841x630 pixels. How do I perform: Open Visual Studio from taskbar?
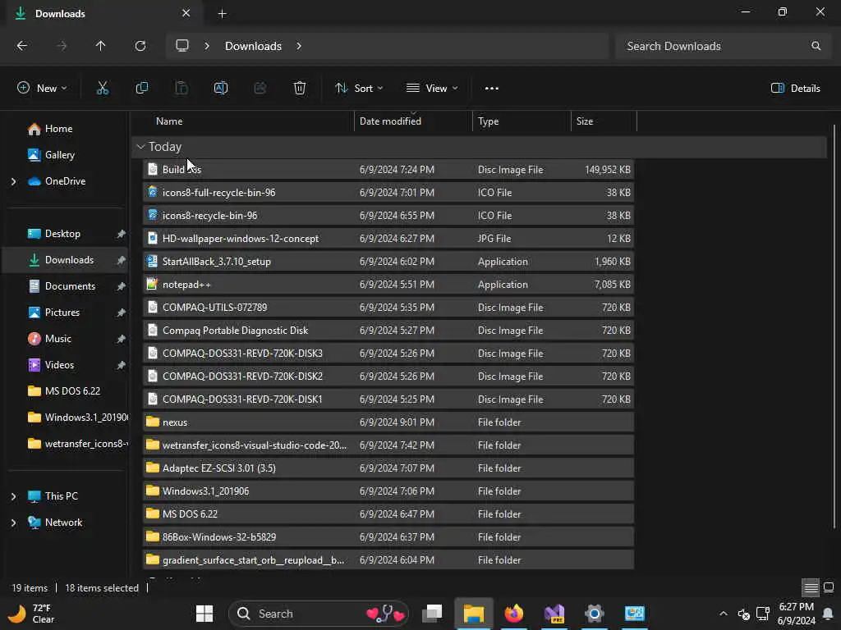pyautogui.click(x=554, y=614)
